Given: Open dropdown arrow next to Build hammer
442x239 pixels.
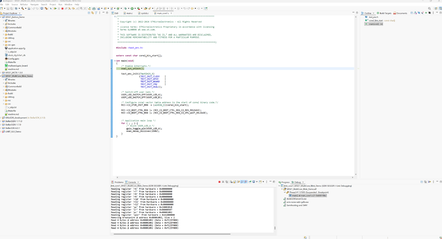Looking at the screenshot, I should 25,8.
